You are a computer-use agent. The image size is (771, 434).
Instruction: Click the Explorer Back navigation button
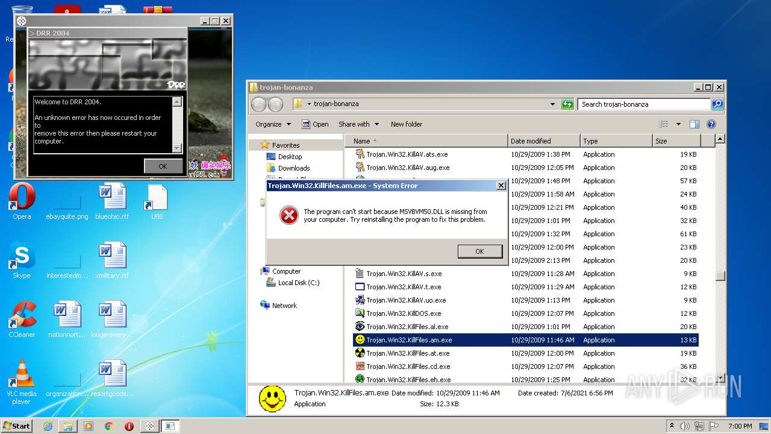258,104
